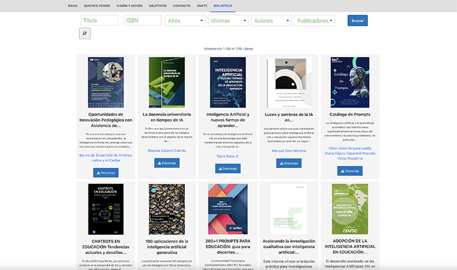Click 'CHATBOTS EN EDUCACIÓN' book cover
This screenshot has width=457, height=270.
105,208
